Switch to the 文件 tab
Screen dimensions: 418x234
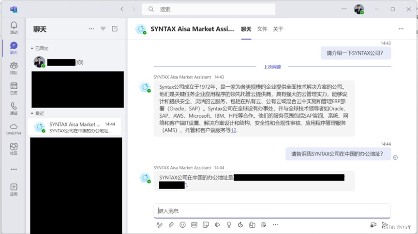tap(262, 29)
